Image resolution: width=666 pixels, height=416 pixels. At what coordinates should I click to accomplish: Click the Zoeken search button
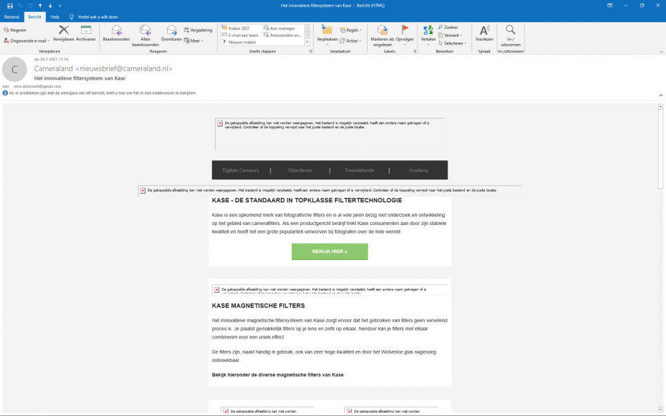(448, 27)
